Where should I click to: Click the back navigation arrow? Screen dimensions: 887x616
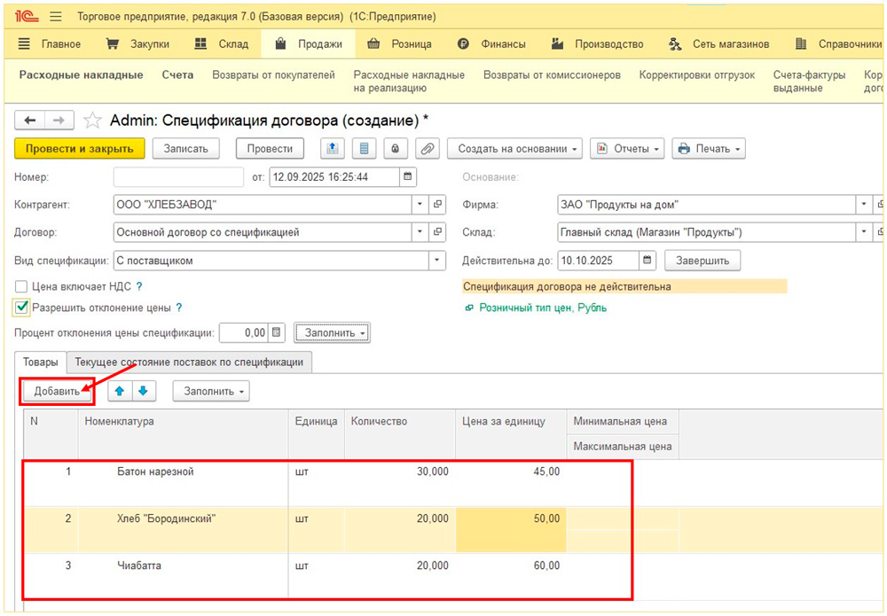(x=30, y=121)
